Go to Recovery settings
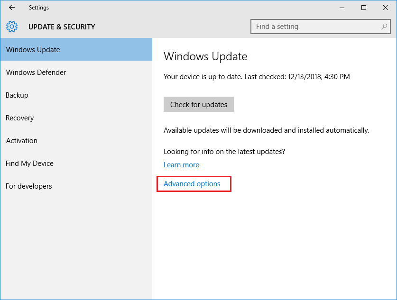The width and height of the screenshot is (397, 300). [x=20, y=118]
